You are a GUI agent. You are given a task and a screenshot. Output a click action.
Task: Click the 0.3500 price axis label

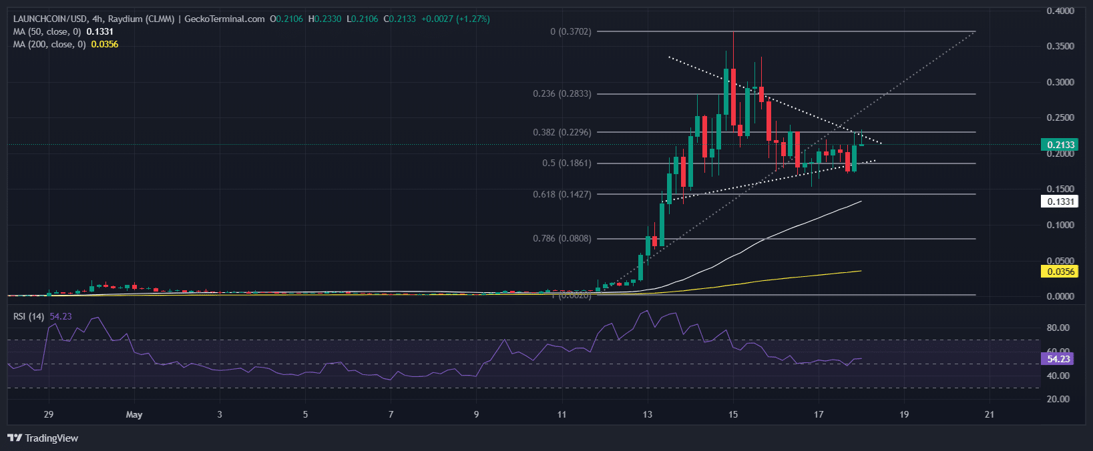(1060, 46)
